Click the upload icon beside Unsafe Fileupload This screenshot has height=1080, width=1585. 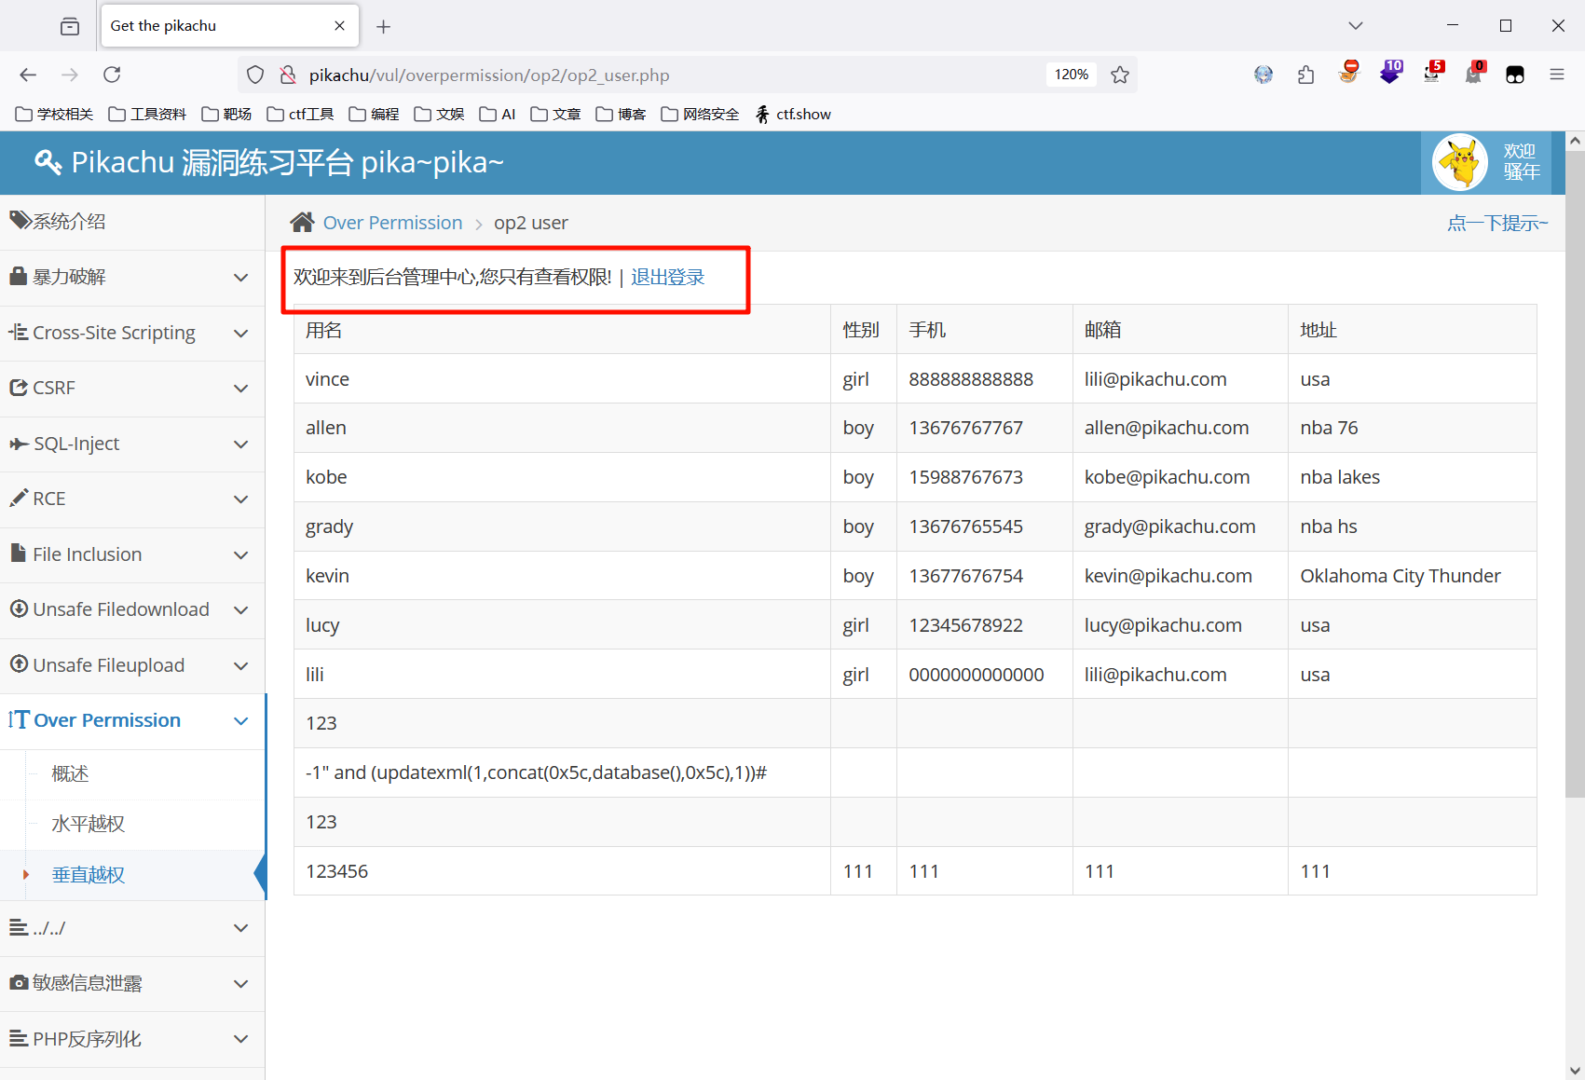[19, 663]
